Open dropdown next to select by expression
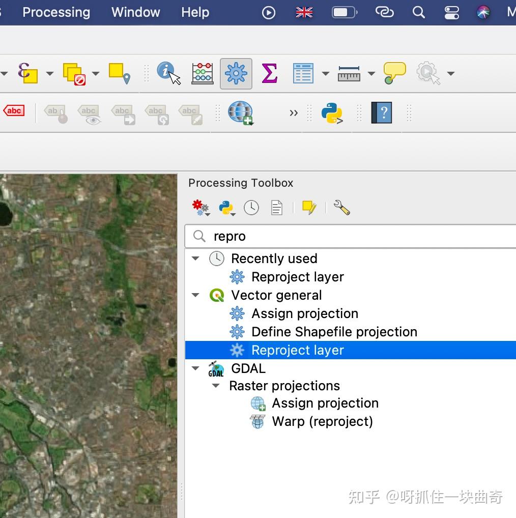Image resolution: width=516 pixels, height=518 pixels. click(x=50, y=73)
